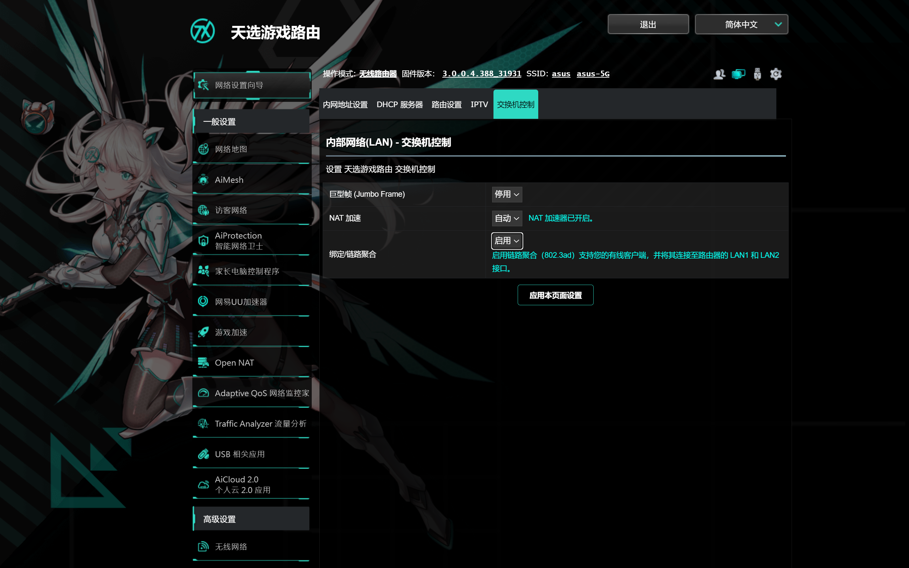Click the guest users status icon
Image resolution: width=909 pixels, height=568 pixels.
(x=719, y=74)
